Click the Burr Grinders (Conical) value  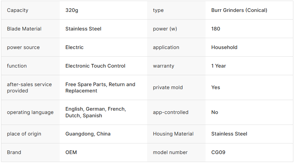pos(239,10)
